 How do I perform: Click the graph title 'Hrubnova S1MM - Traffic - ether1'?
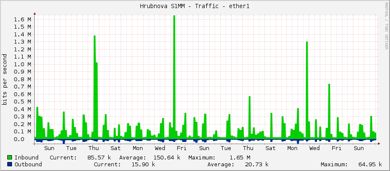195,6
